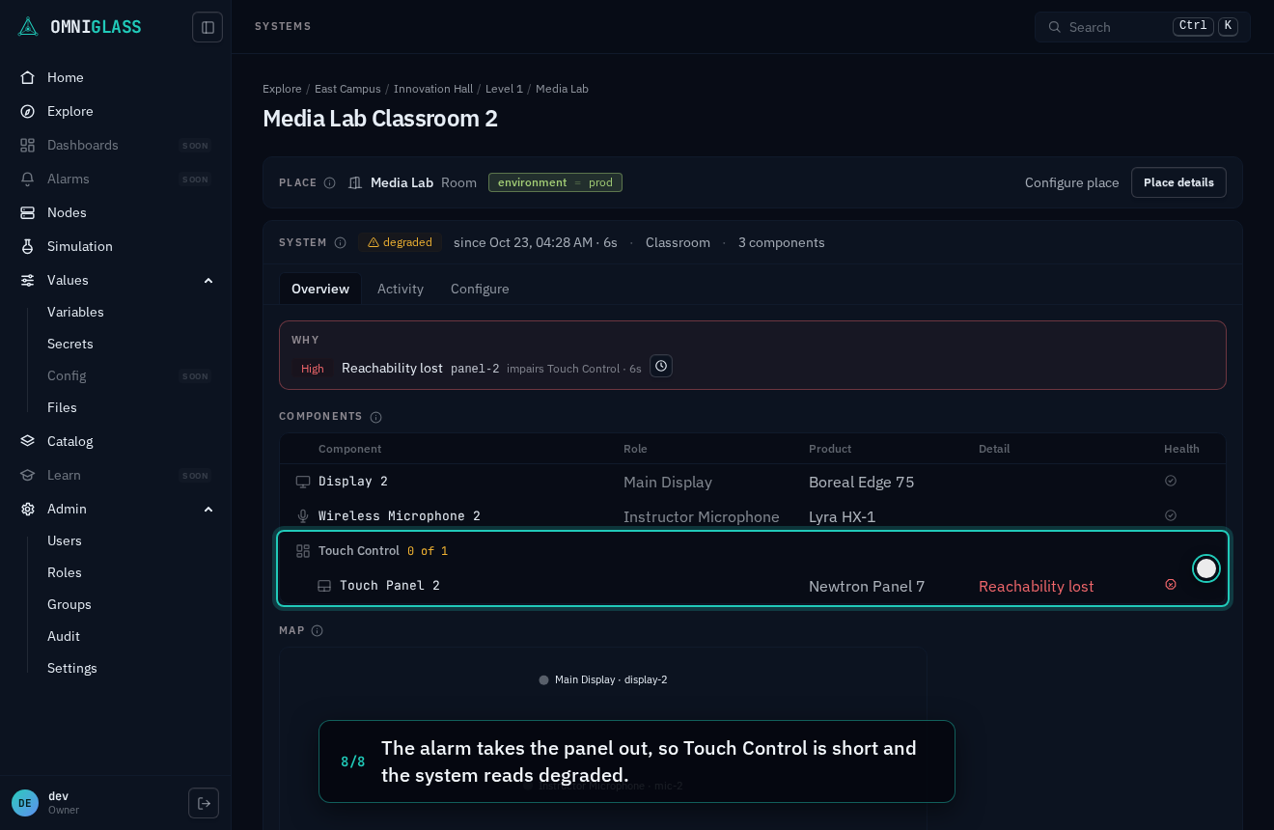Go to Explore in the sidebar

(116, 111)
